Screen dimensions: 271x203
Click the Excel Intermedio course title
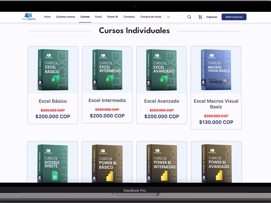click(x=107, y=100)
